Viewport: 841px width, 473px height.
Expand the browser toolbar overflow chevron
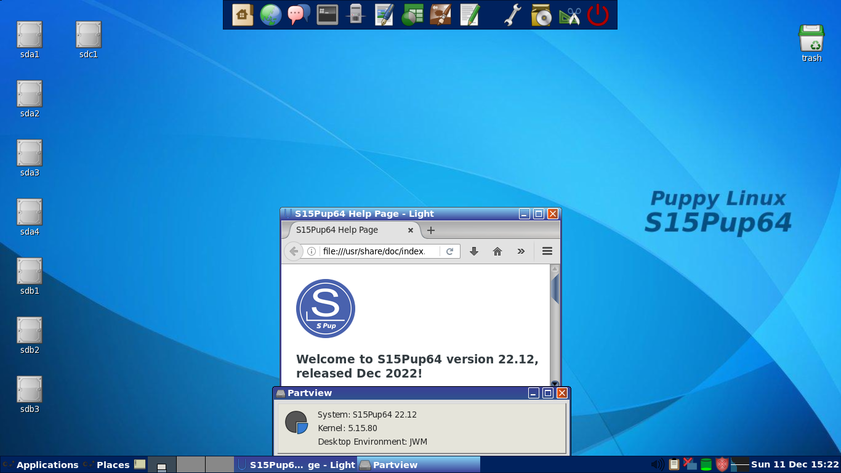click(521, 251)
